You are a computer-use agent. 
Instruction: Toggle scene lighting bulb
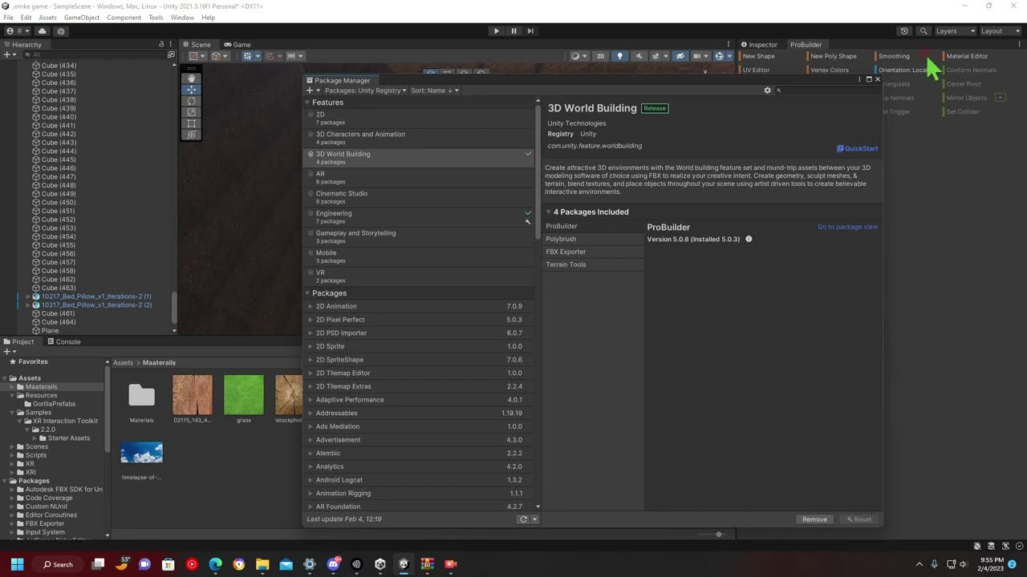[x=619, y=56]
